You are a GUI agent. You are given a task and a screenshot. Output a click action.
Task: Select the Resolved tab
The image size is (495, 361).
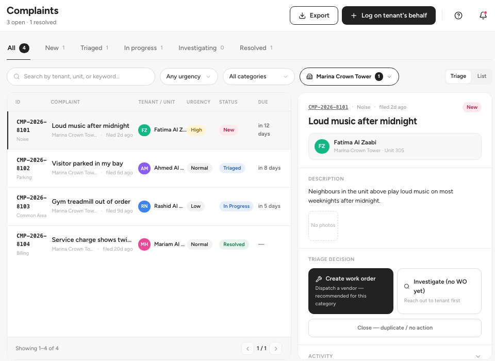tap(256, 48)
